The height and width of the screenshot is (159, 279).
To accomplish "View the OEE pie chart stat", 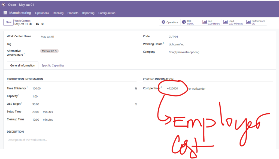I will [188, 22].
